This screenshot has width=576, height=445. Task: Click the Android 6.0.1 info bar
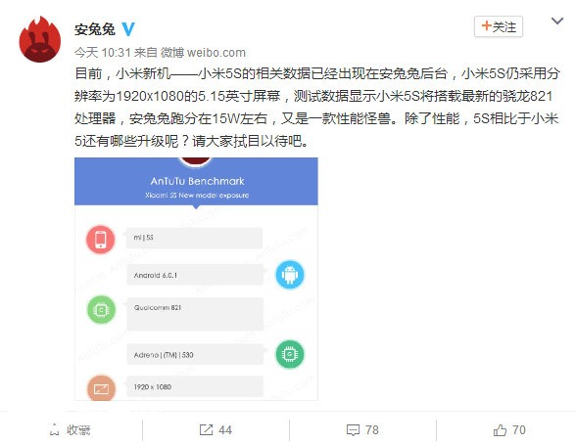(195, 275)
